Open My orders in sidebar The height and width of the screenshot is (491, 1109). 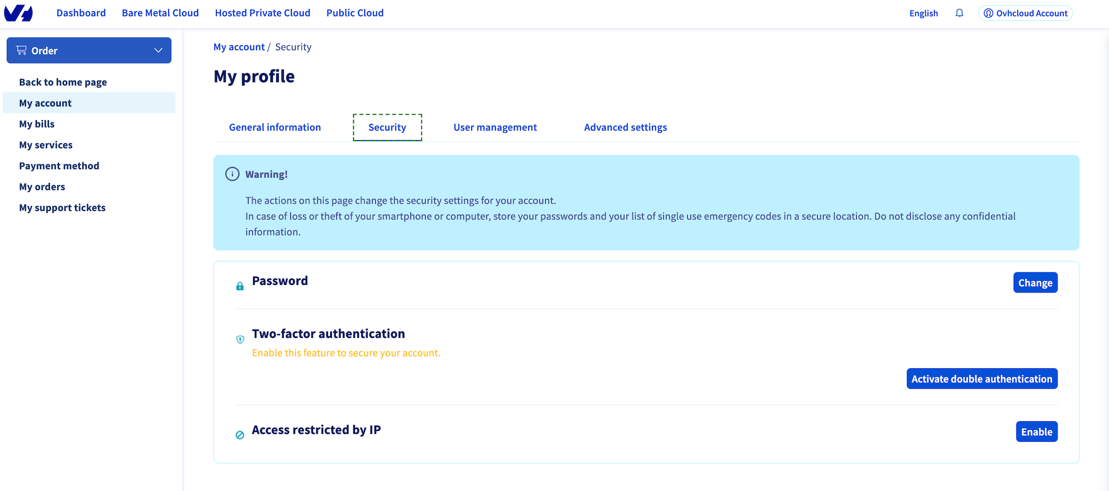[42, 187]
